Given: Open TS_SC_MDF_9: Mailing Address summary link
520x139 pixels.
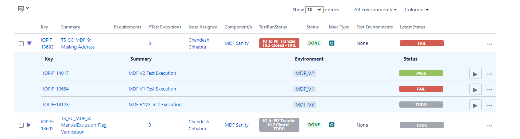Looking at the screenshot, I should [78, 43].
